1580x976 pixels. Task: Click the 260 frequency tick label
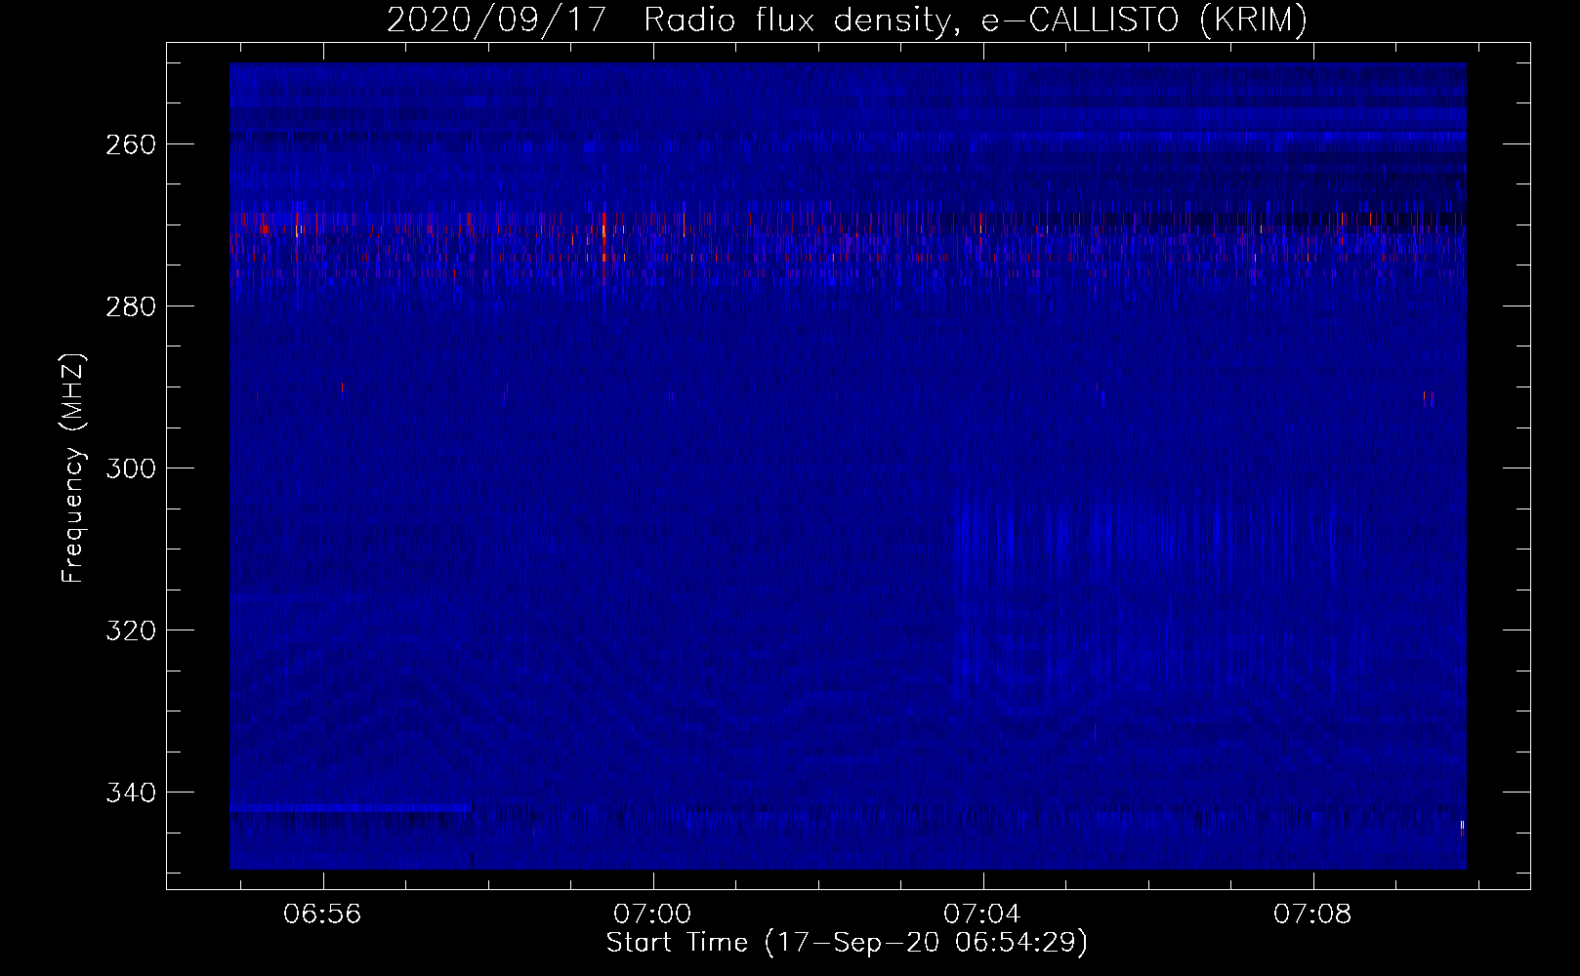129,144
